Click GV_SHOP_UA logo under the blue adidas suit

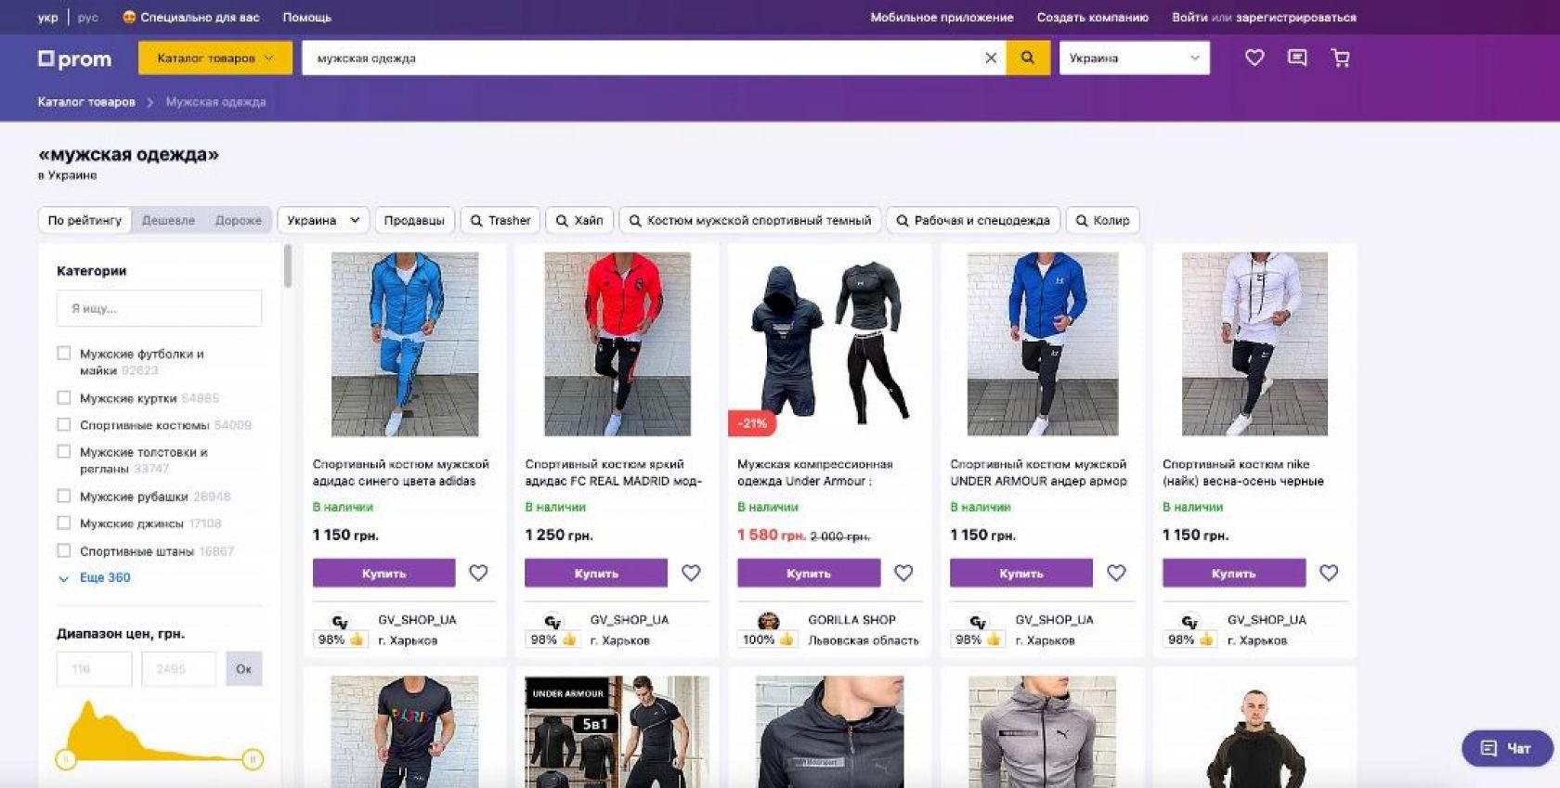(340, 621)
